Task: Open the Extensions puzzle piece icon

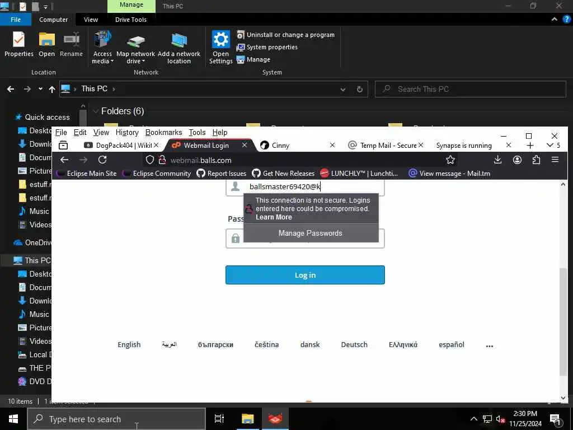Action: tap(536, 160)
